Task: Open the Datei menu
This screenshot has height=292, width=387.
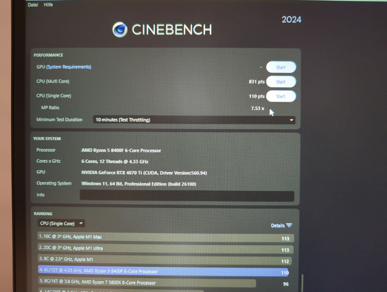Action: click(33, 5)
